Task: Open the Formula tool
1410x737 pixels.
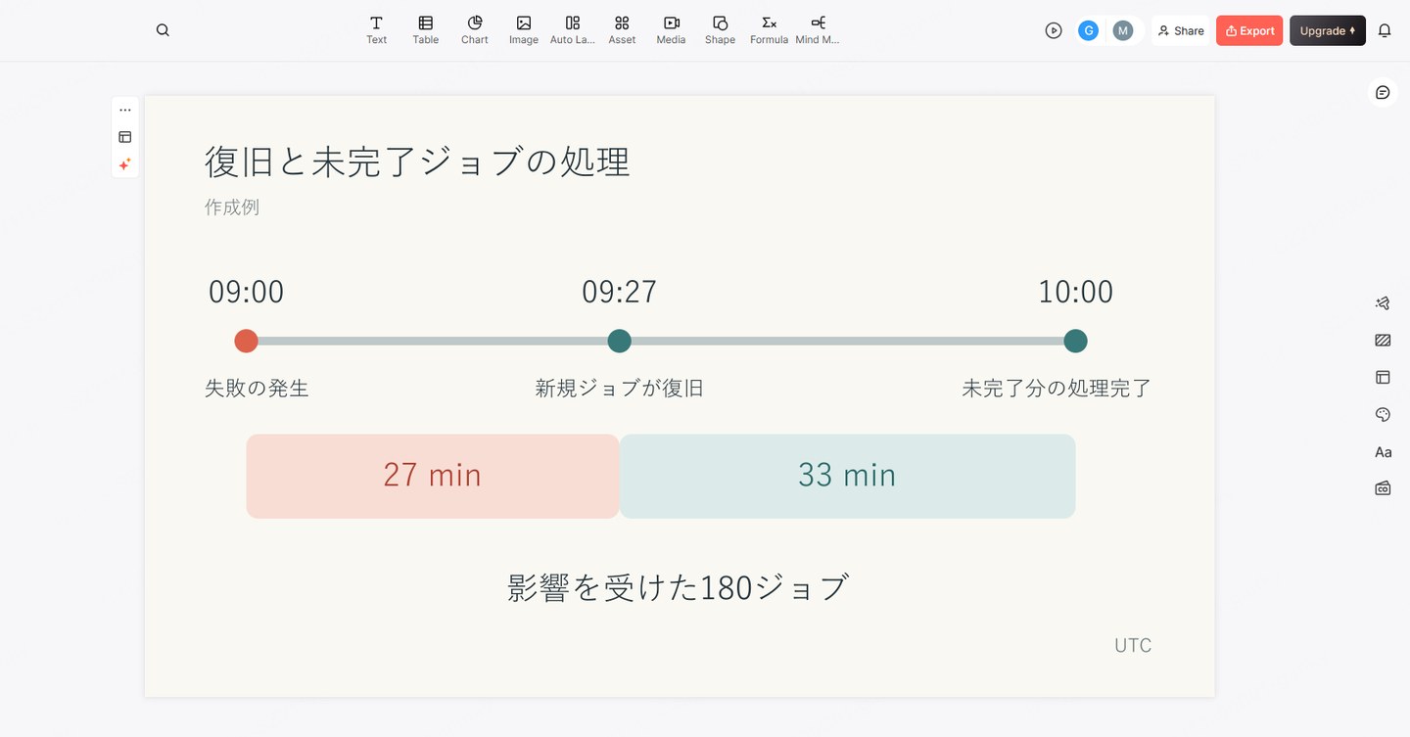Action: tap(769, 30)
